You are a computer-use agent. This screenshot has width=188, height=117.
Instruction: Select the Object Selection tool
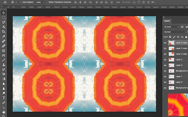pyautogui.click(x=3, y=27)
